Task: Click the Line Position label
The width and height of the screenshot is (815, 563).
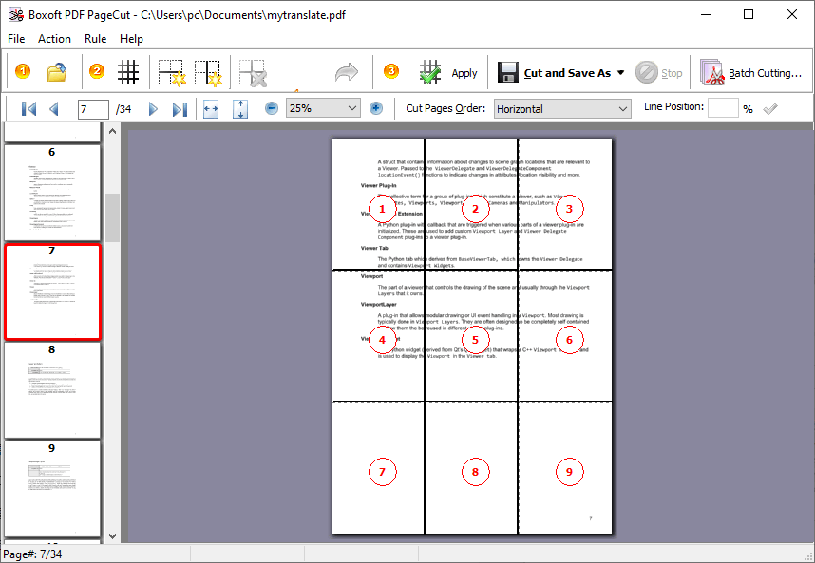Action: [x=673, y=106]
